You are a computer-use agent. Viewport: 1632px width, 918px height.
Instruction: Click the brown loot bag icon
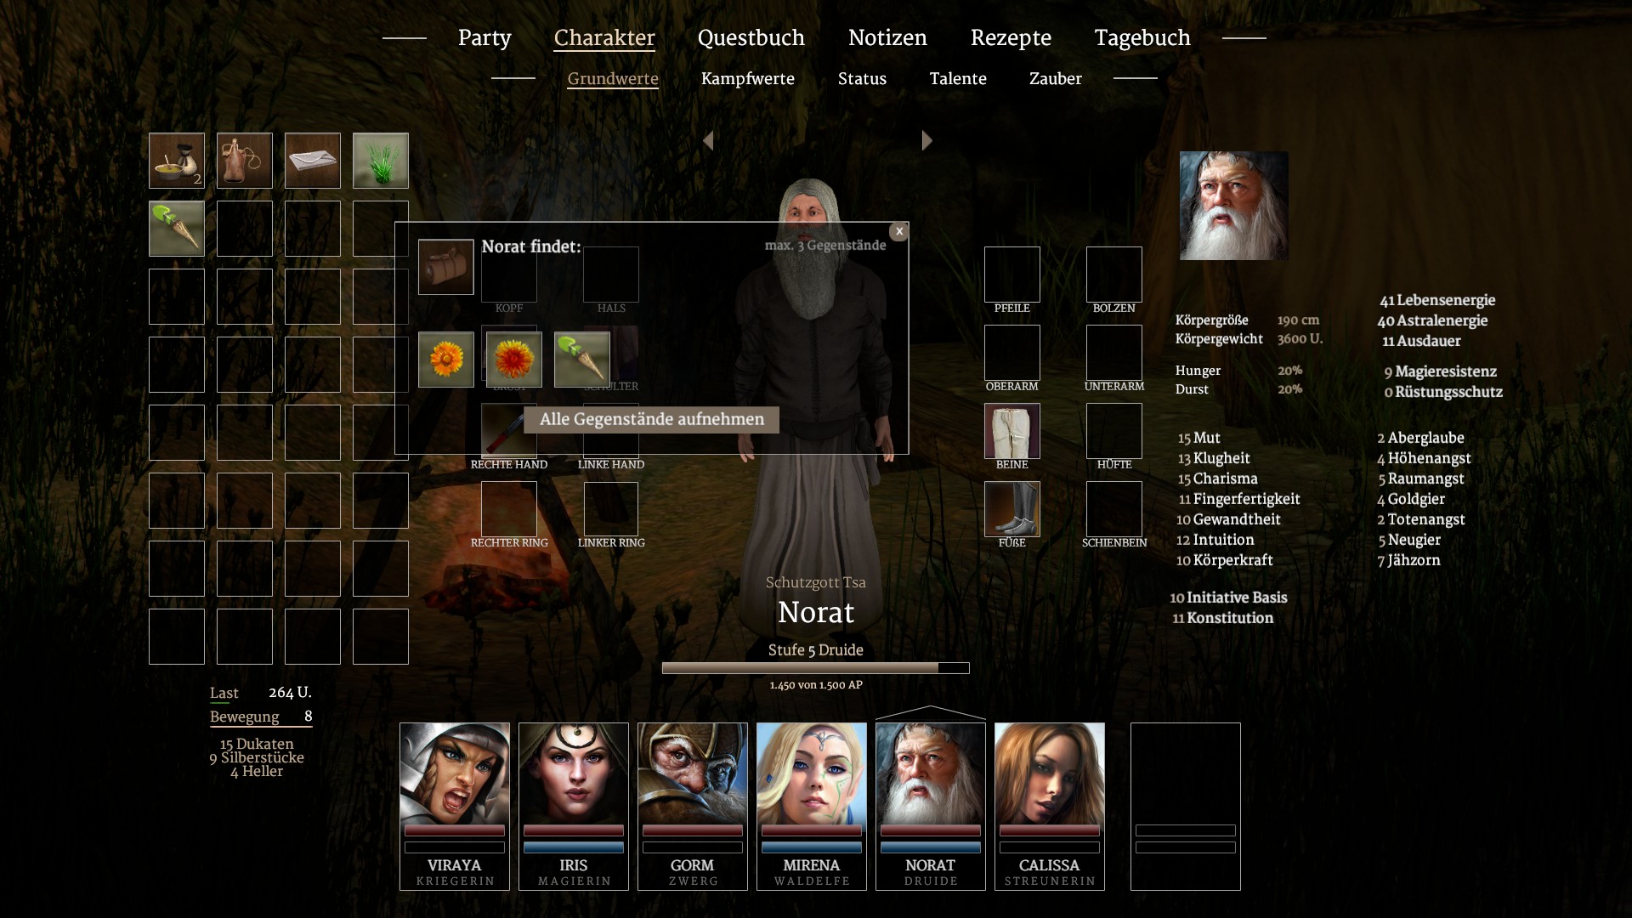pos(446,267)
